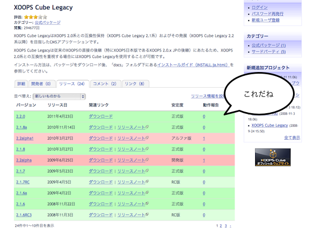Open the リンク (8) tab
325x228 pixels.
coord(134,84)
